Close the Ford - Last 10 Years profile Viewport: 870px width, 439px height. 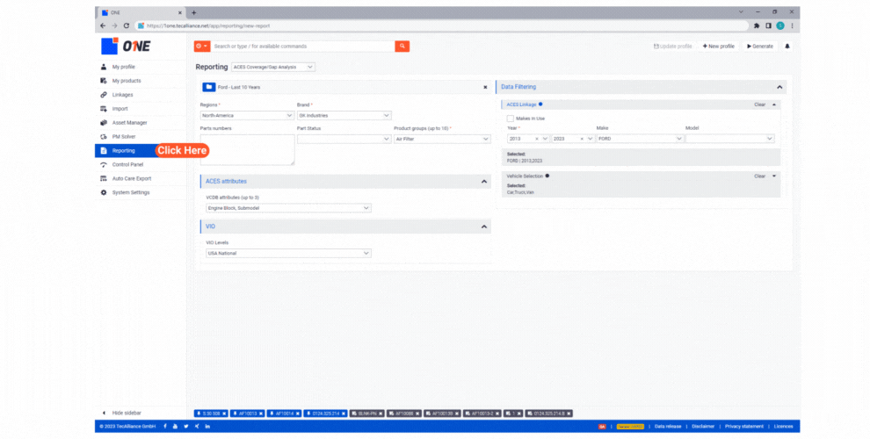485,87
